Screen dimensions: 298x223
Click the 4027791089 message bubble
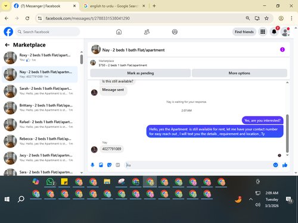point(111,149)
